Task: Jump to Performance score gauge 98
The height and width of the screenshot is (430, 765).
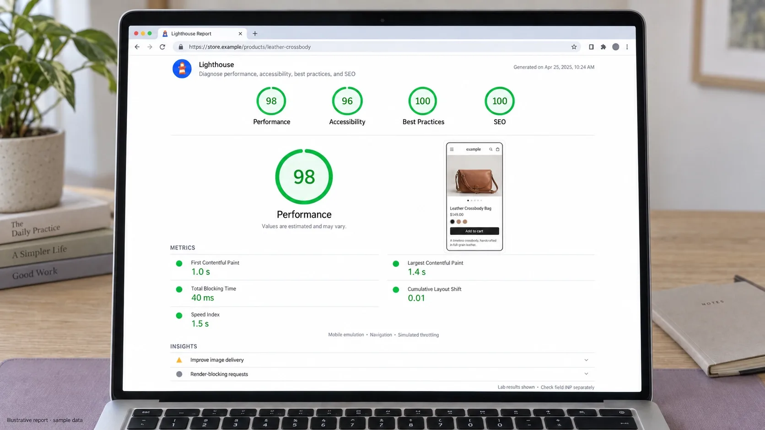Action: point(271,101)
